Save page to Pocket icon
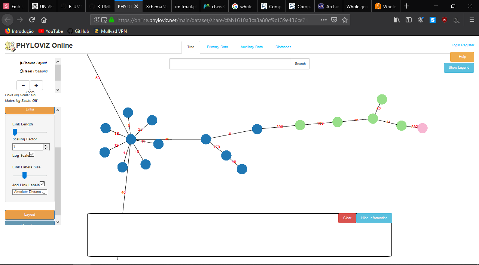 coord(334,20)
